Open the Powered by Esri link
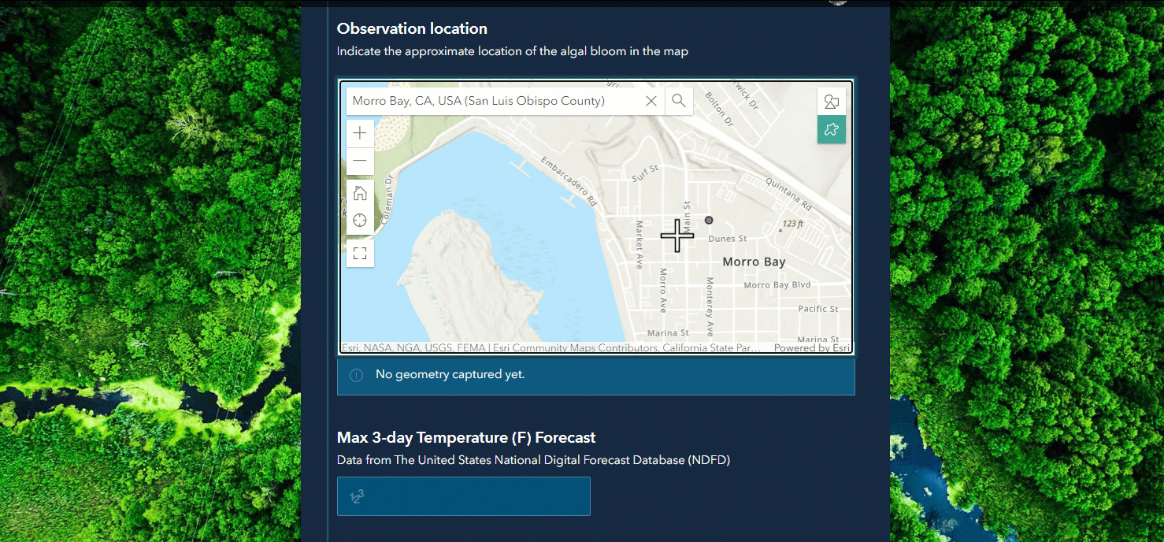 pyautogui.click(x=811, y=347)
